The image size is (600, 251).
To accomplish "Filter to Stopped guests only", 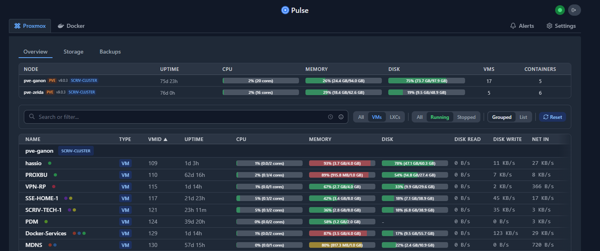I will tap(466, 117).
